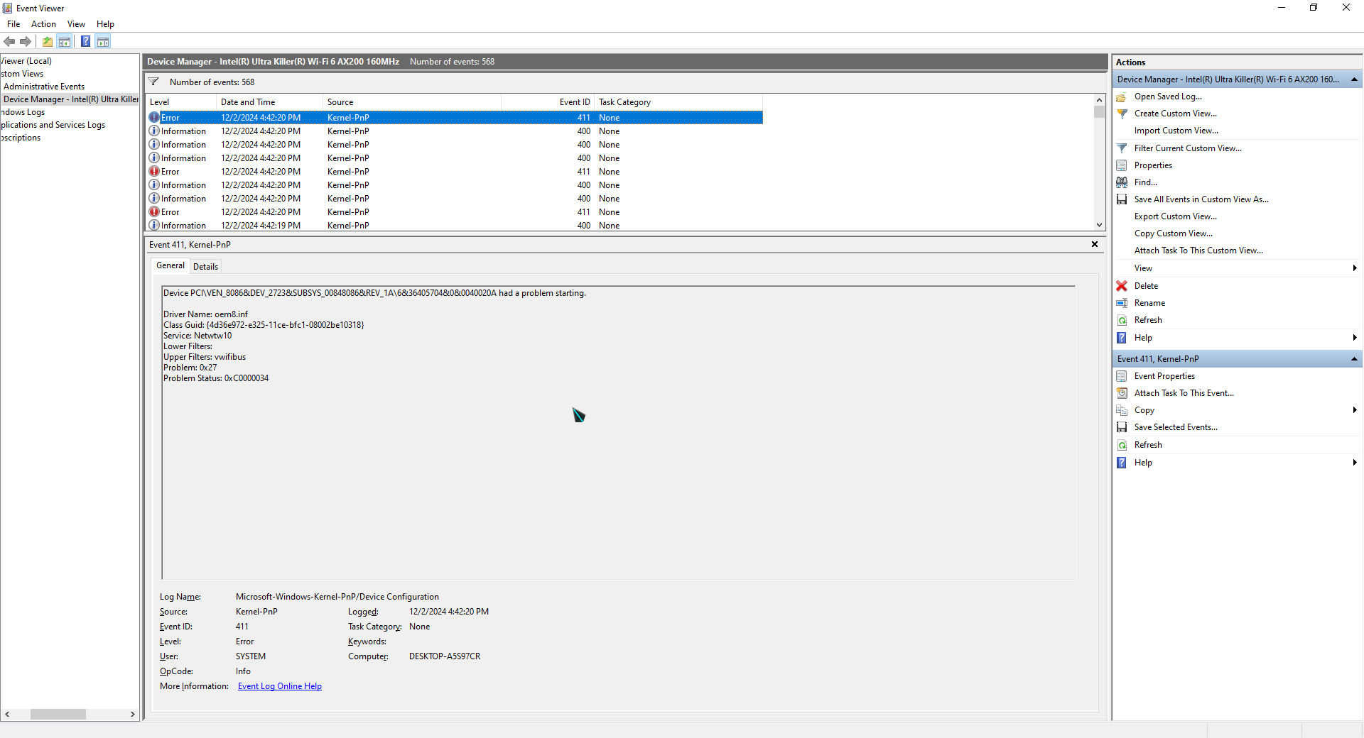Screen dimensions: 1364x738
Task: Sort by the Task Category column header
Action: click(x=678, y=102)
